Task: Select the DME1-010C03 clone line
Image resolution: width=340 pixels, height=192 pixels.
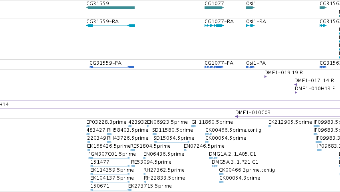Action: click(288, 117)
